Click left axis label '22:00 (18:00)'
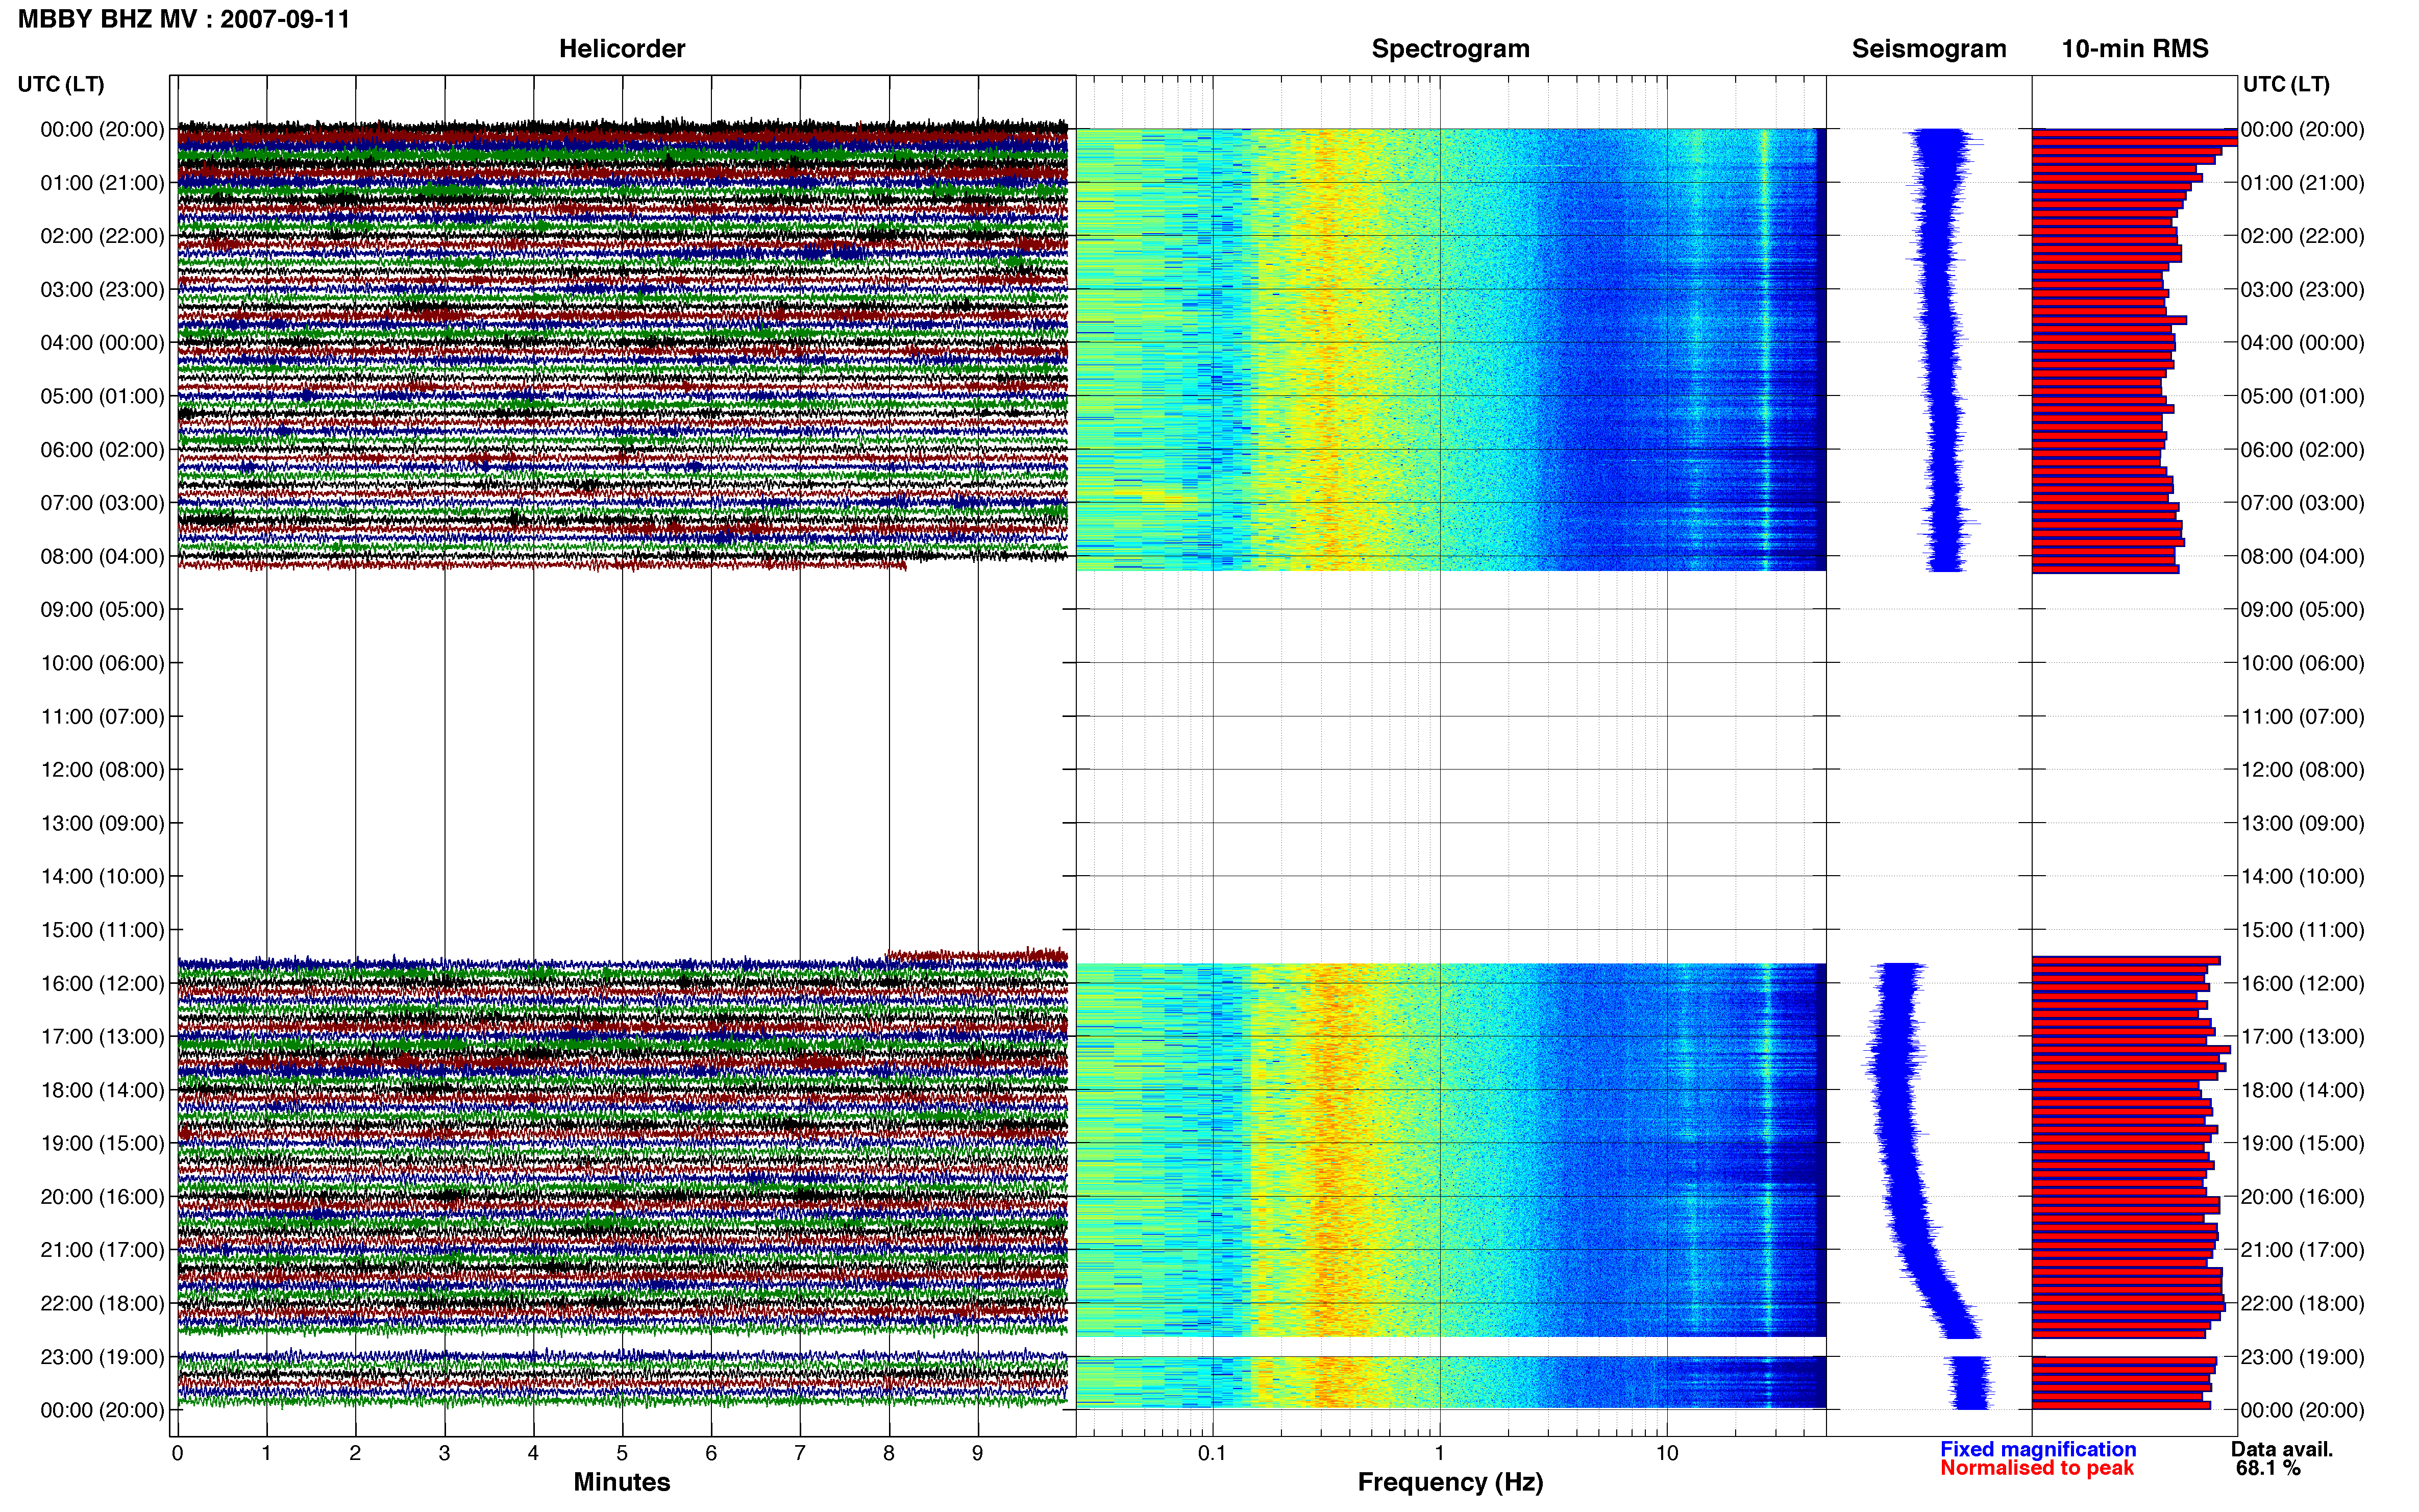This screenshot has height=1512, width=2419. click(x=102, y=1304)
